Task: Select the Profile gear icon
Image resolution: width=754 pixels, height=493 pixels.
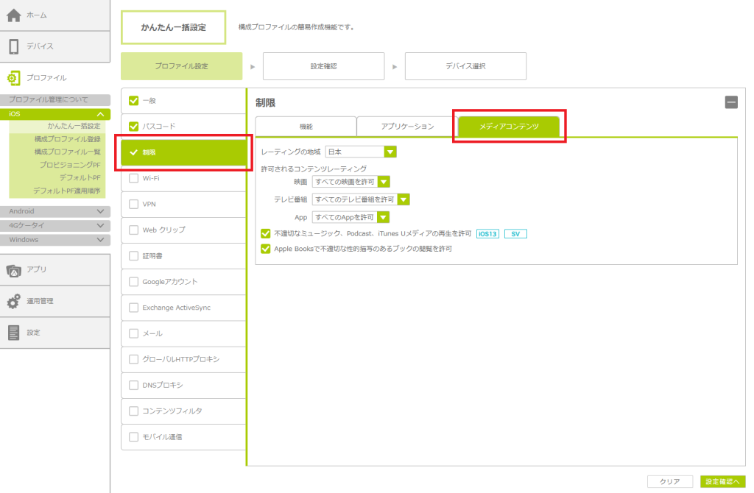Action: (15, 77)
